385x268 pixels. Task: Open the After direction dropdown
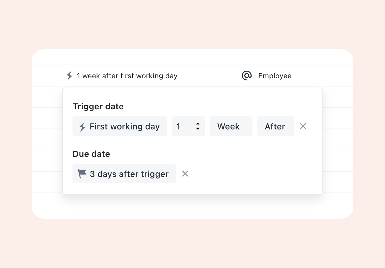coord(275,126)
